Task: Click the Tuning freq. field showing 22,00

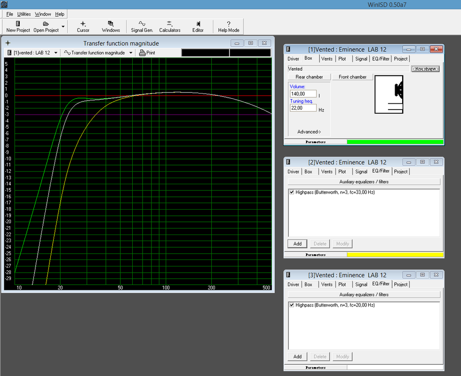Action: (x=303, y=108)
